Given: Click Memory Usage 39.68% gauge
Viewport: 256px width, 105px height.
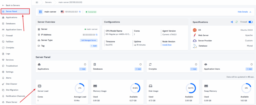Looking at the screenshot, I should [135, 88].
